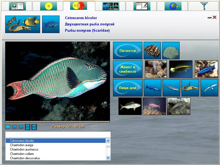Image resolution: width=220 pixels, height=165 pixels.
Task: Open first symbiosis photo of pale fish on reef
Action: point(156,69)
